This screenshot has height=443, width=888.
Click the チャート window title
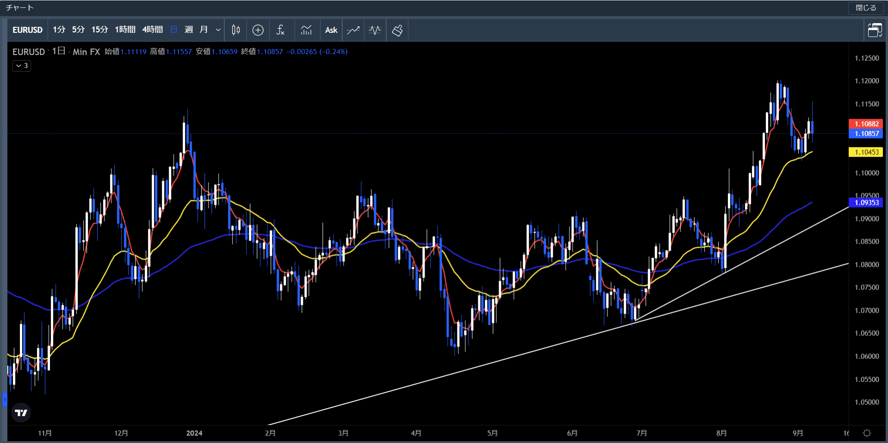[x=19, y=8]
